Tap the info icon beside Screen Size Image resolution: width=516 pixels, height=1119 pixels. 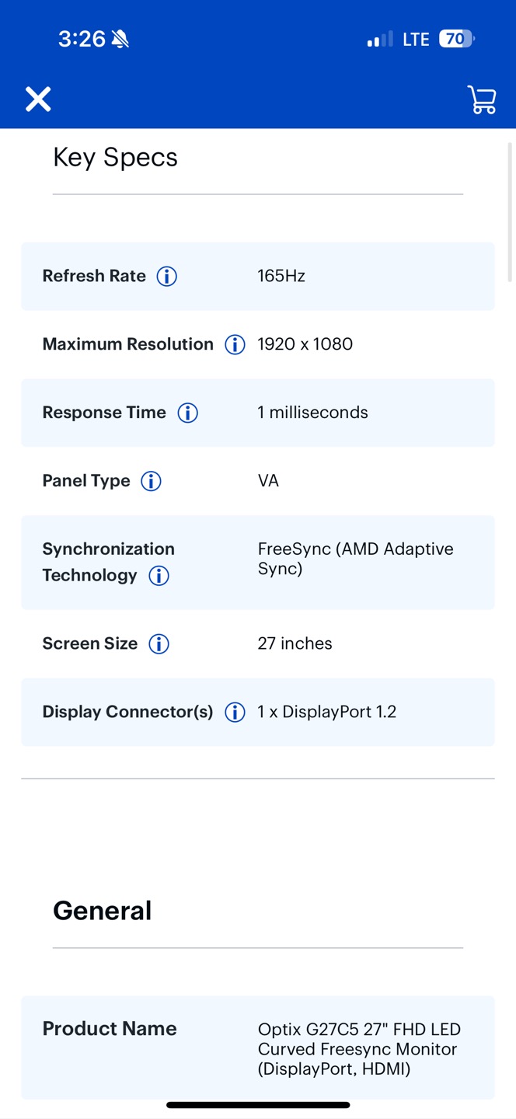coord(159,644)
